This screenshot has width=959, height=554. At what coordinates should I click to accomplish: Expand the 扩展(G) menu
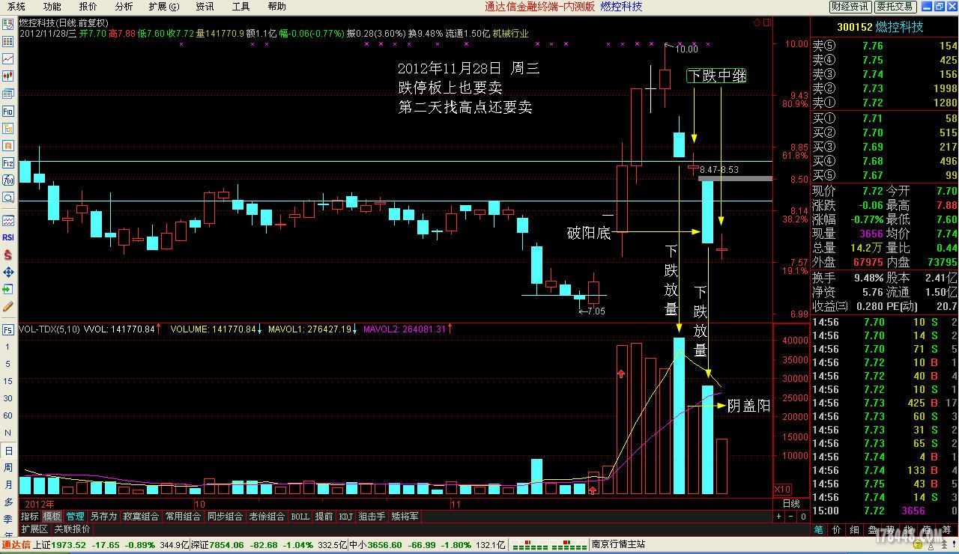(163, 7)
